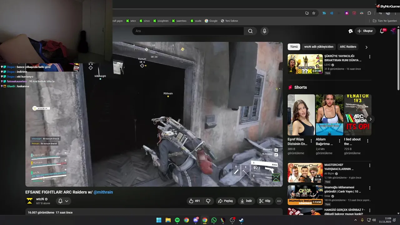Click the YouTube Playables star icon
The image size is (400, 225).
[351, 31]
